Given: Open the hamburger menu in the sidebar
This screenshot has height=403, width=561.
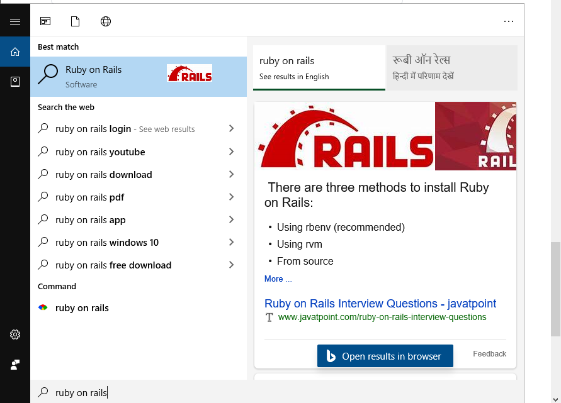Looking at the screenshot, I should click(15, 22).
